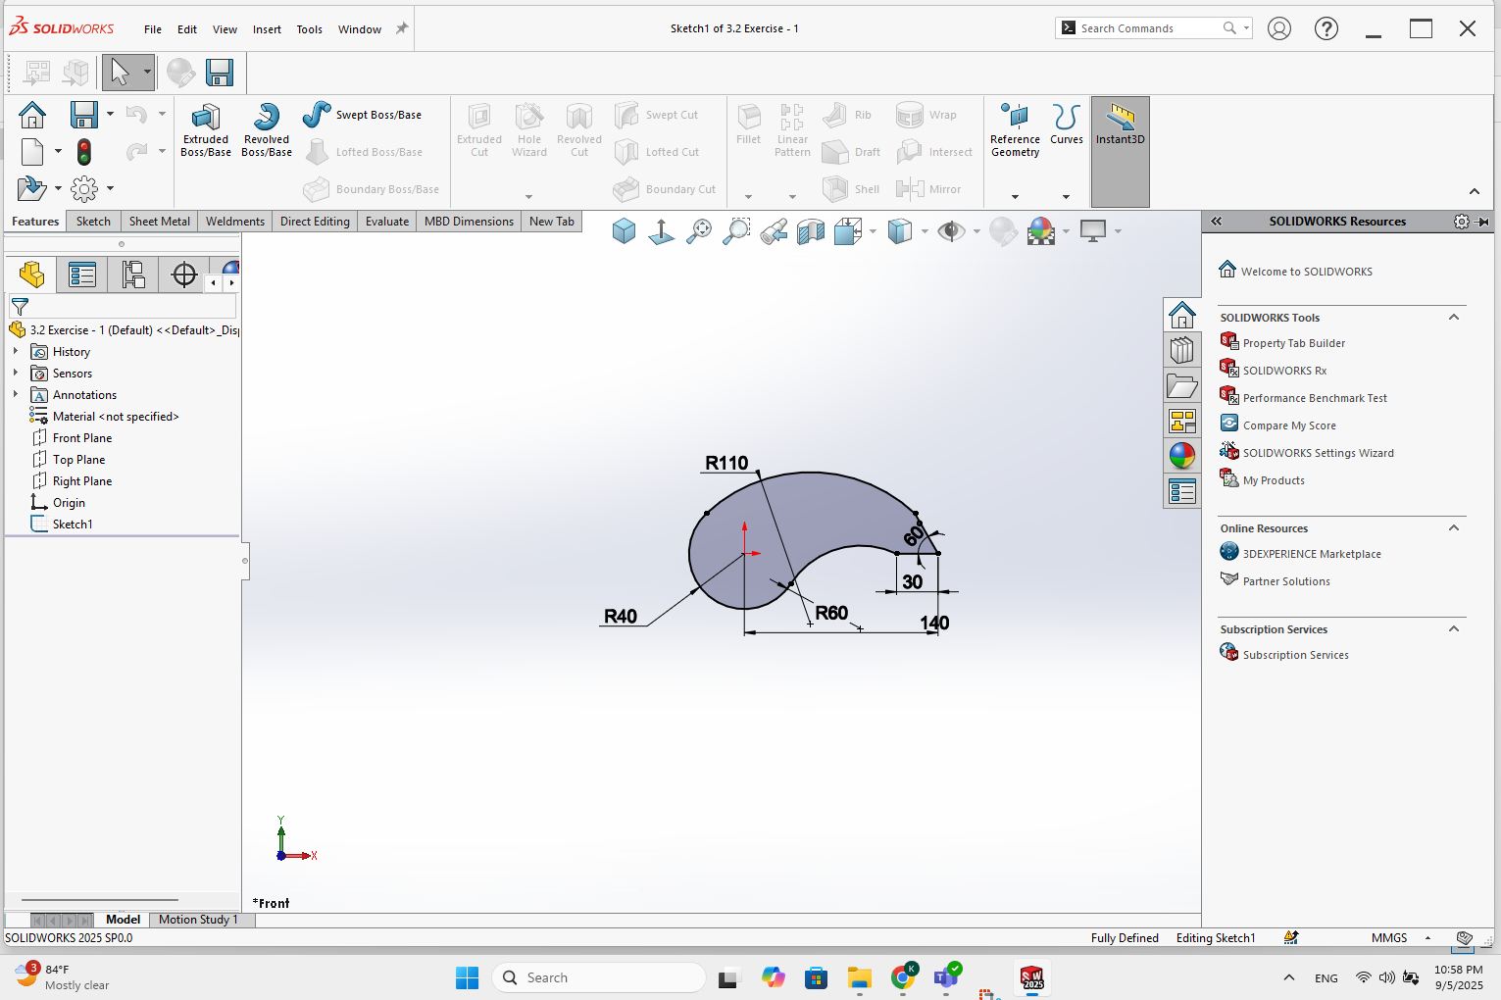Click the Home icon in the toolbar
The height and width of the screenshot is (1000, 1501).
pyautogui.click(x=32, y=115)
